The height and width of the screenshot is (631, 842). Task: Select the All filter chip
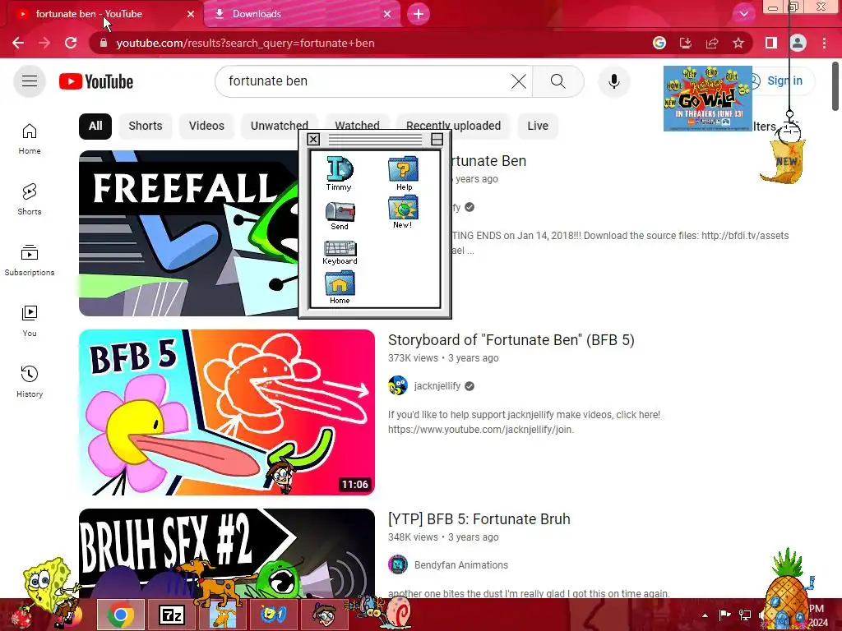95,126
